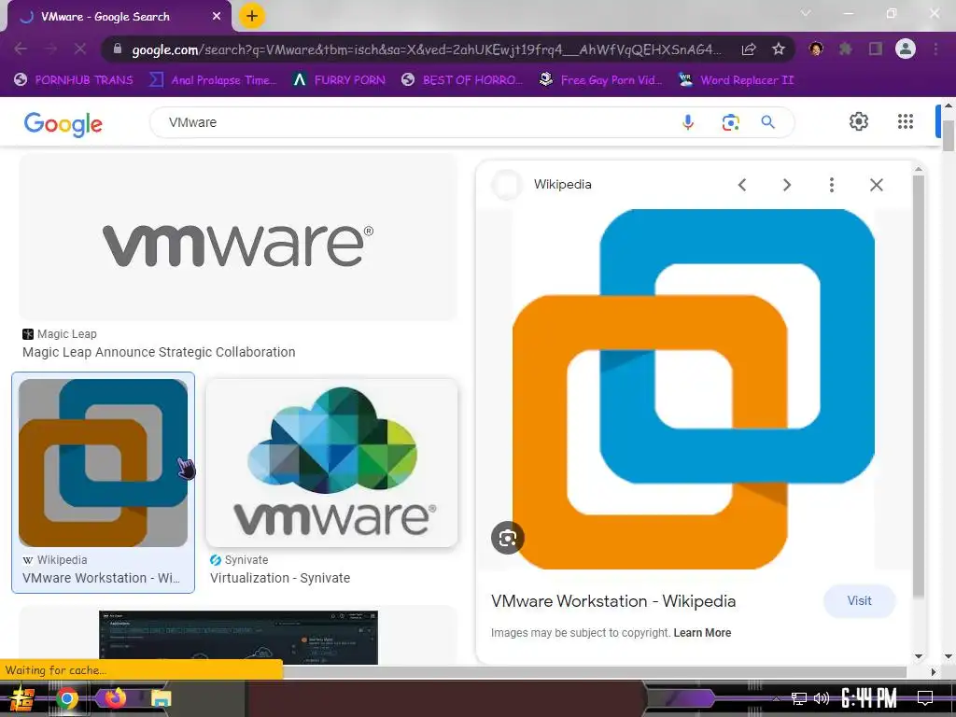The height and width of the screenshot is (717, 956).
Task: Go to the Google home logo
Action: pyautogui.click(x=63, y=124)
